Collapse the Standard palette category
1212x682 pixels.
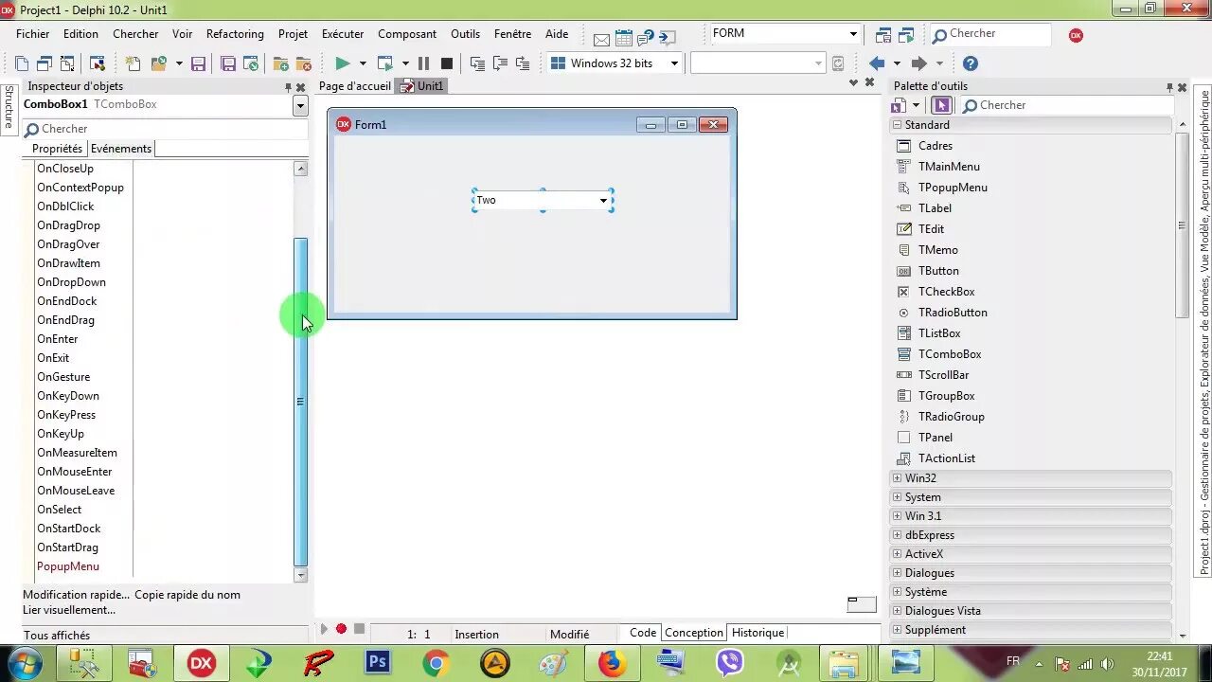[x=897, y=125]
